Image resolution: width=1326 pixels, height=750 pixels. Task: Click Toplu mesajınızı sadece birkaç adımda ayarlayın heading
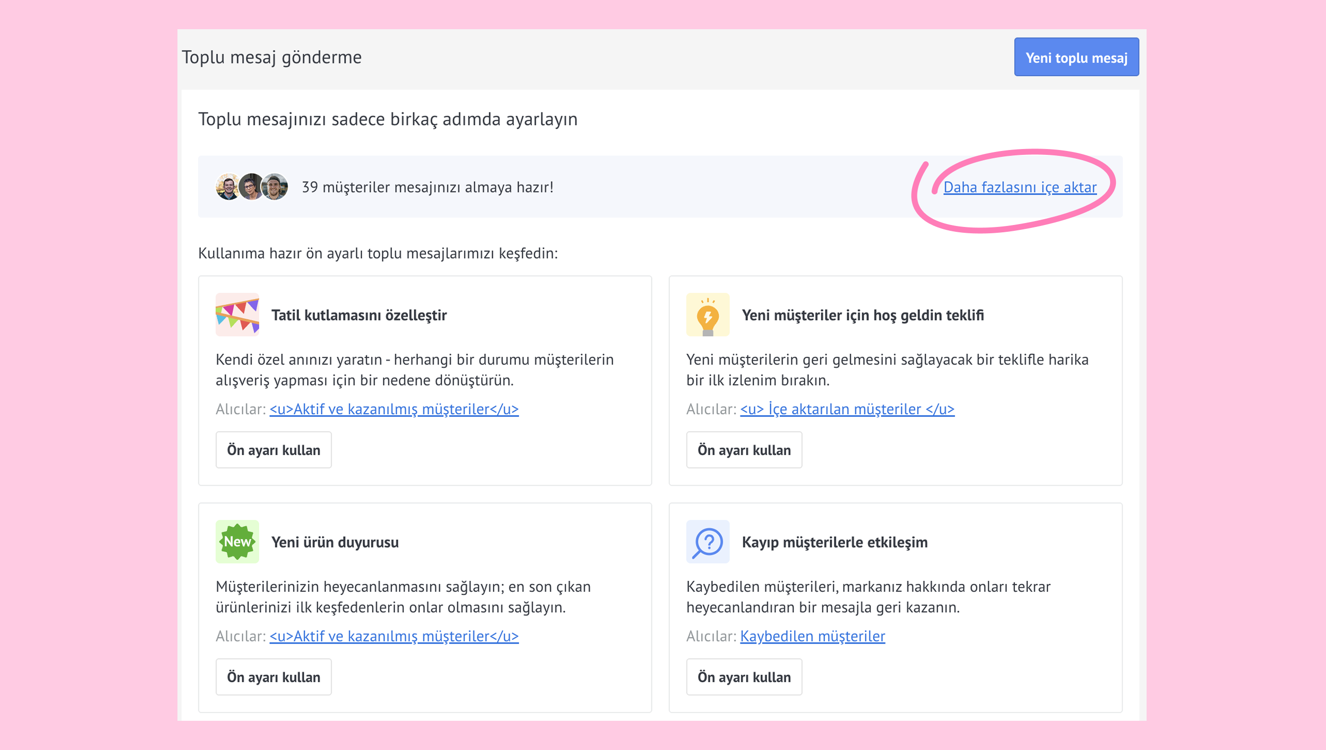pos(388,119)
